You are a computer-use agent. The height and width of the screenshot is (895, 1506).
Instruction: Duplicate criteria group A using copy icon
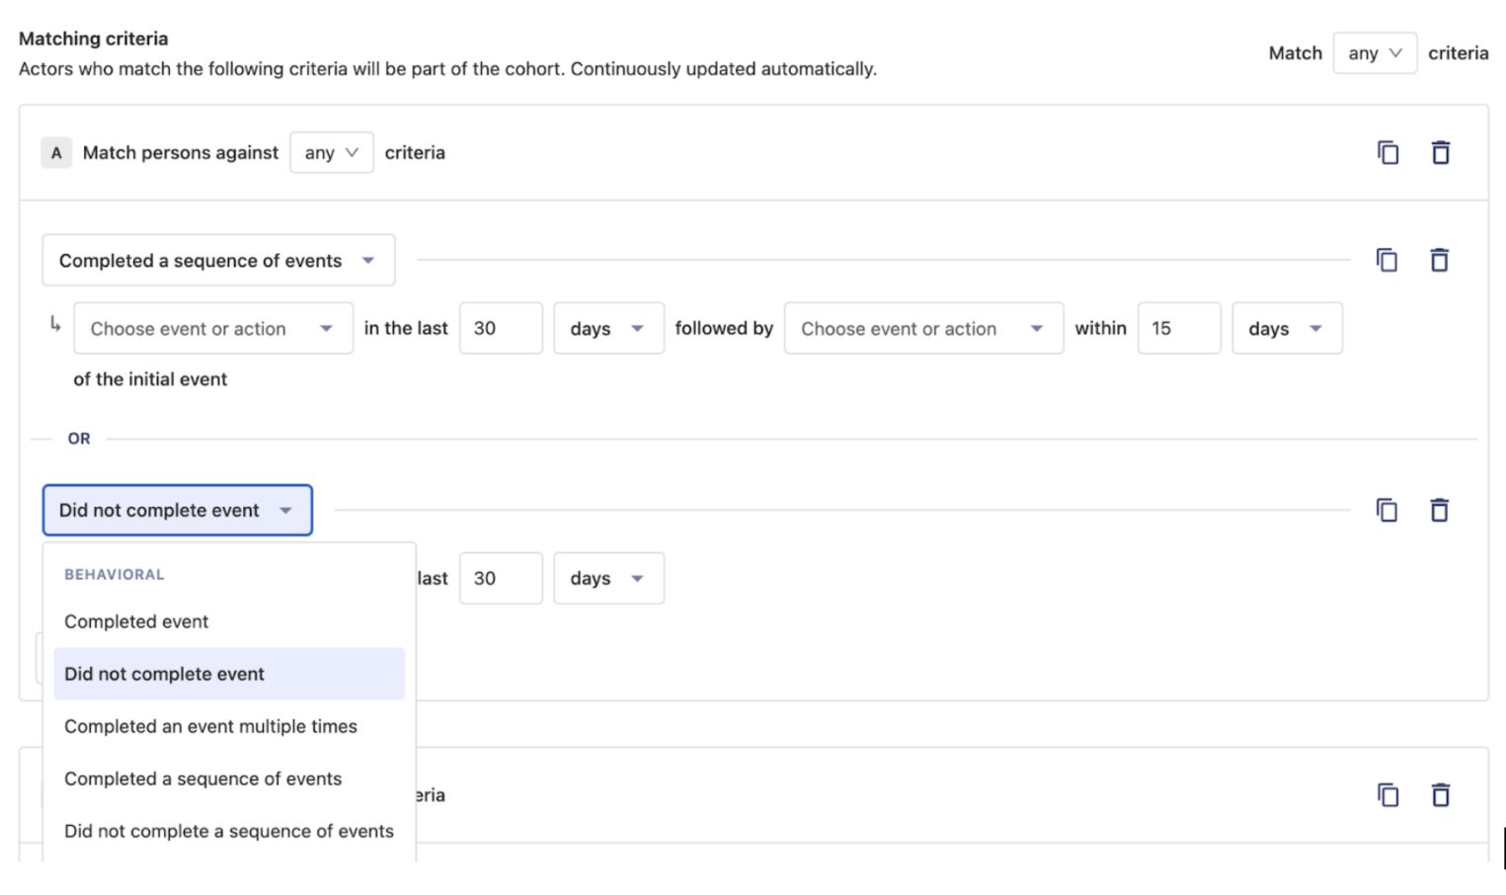point(1387,153)
